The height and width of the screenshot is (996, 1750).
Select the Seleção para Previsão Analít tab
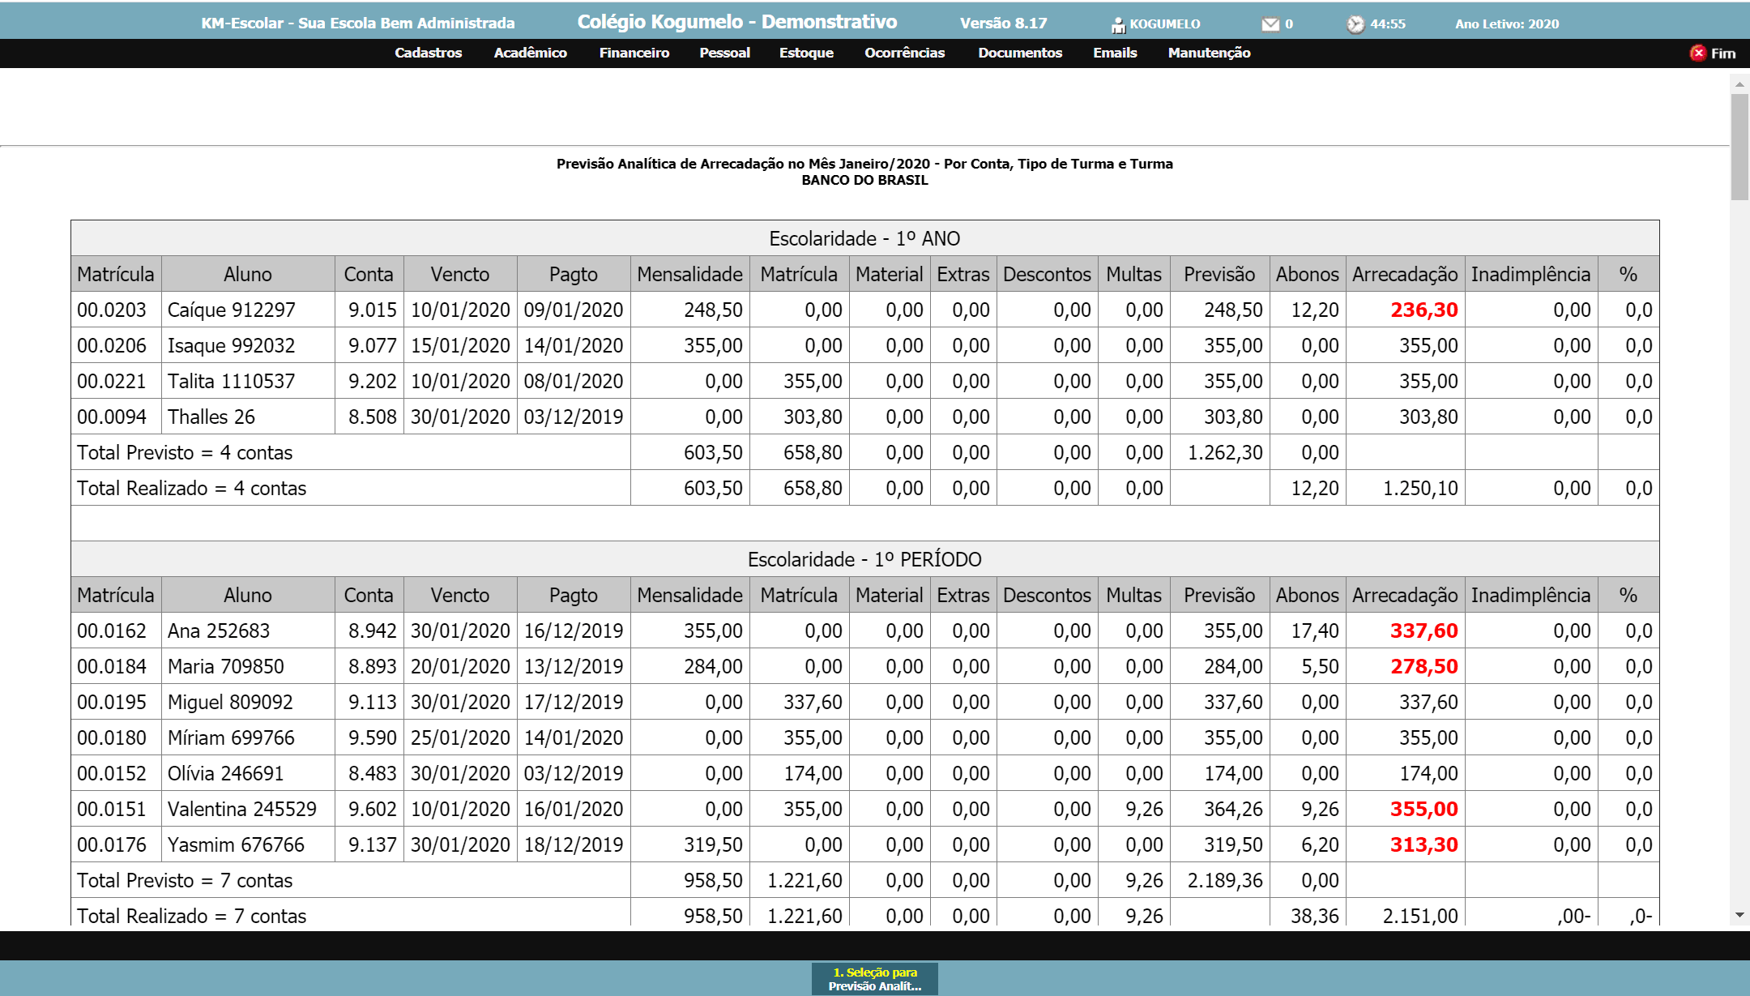click(874, 978)
